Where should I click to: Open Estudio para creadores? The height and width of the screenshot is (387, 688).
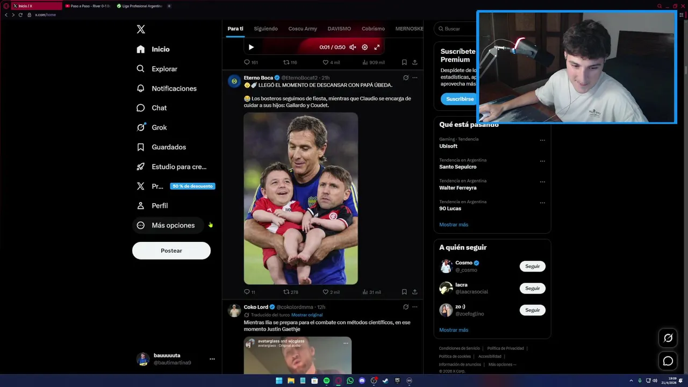(x=171, y=167)
